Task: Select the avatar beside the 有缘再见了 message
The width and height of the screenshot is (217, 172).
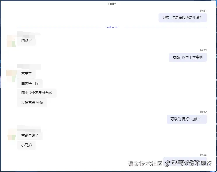Action: point(11,135)
